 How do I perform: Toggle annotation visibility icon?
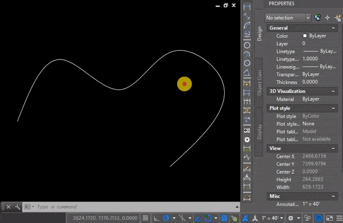click(x=245, y=218)
